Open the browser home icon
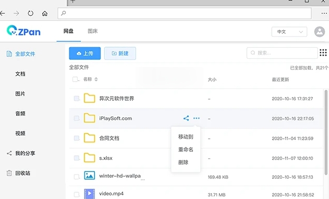Image resolution: width=329 pixels, height=199 pixels. [x=45, y=14]
